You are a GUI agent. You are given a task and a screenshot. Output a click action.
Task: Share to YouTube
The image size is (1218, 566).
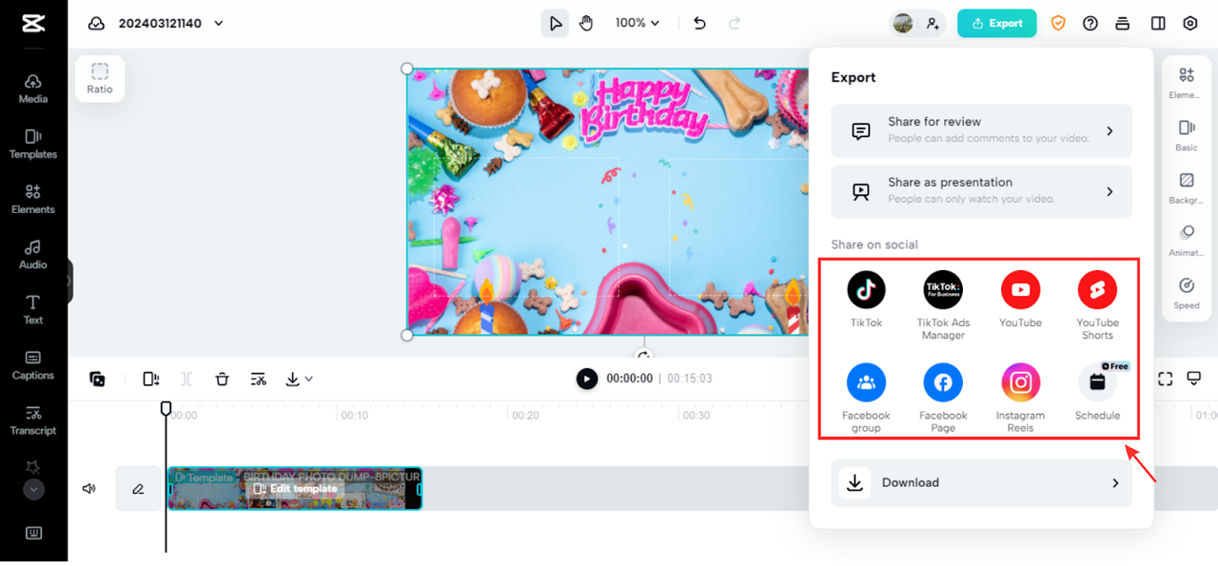point(1020,300)
